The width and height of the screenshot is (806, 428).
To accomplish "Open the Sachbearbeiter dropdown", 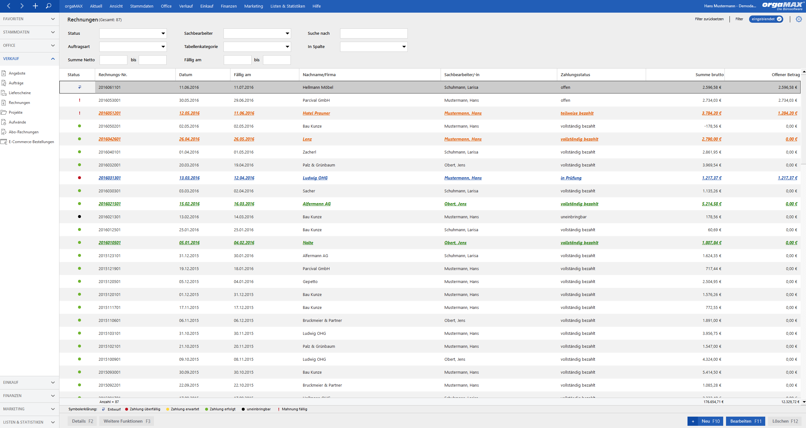I will [x=257, y=33].
